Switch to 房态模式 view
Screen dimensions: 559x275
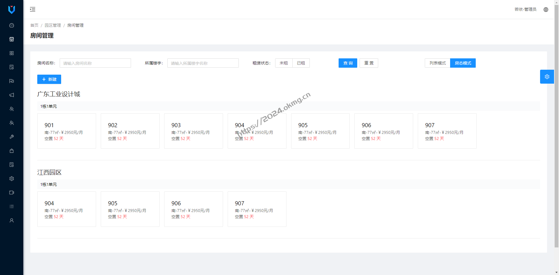point(463,63)
